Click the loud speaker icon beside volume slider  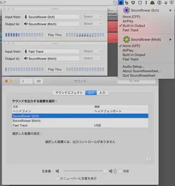(x=113, y=171)
